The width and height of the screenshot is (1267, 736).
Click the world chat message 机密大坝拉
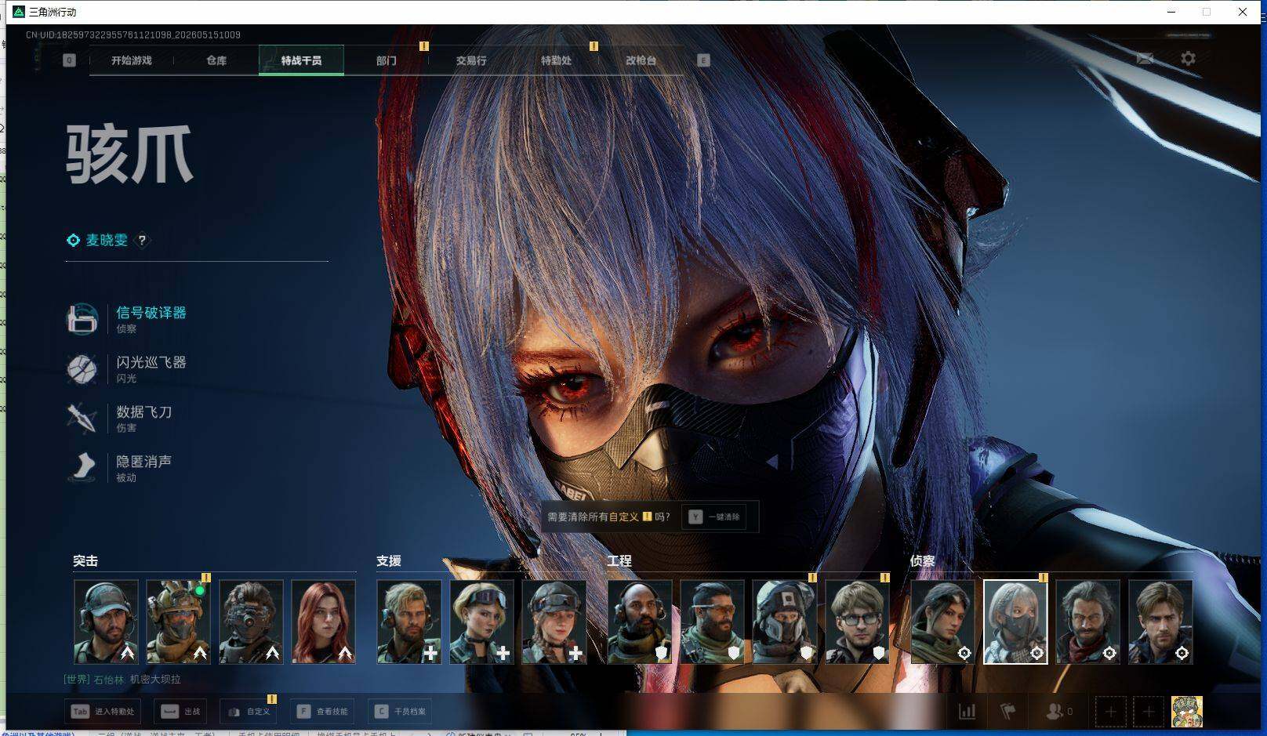point(155,680)
